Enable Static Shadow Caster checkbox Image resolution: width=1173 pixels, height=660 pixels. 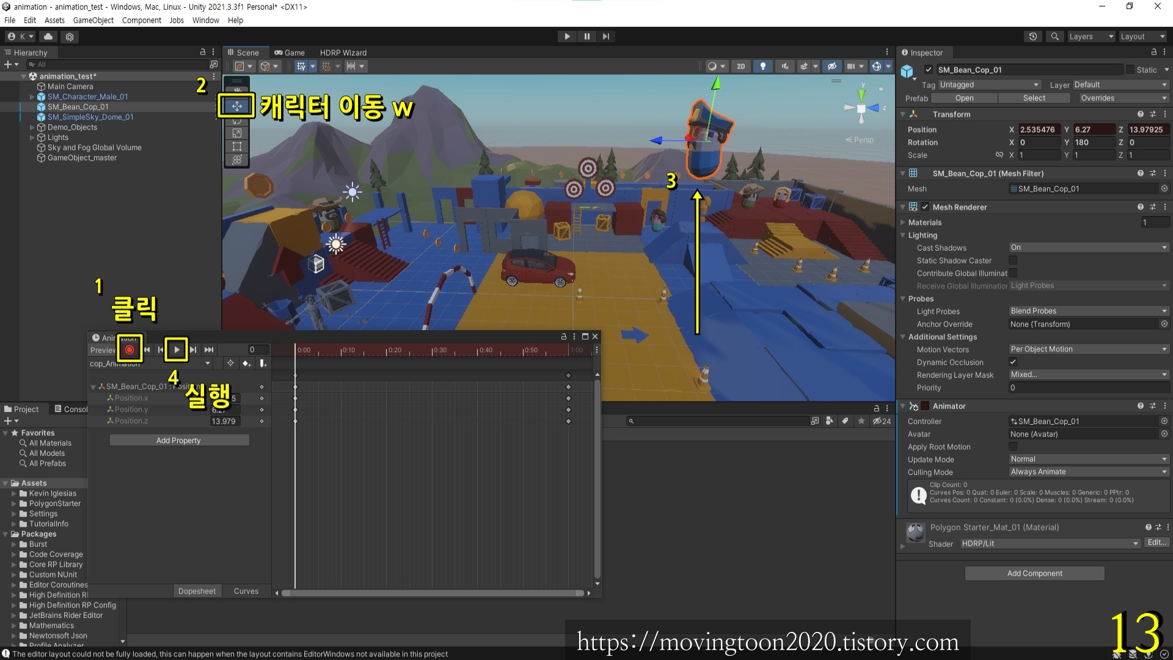(1013, 260)
